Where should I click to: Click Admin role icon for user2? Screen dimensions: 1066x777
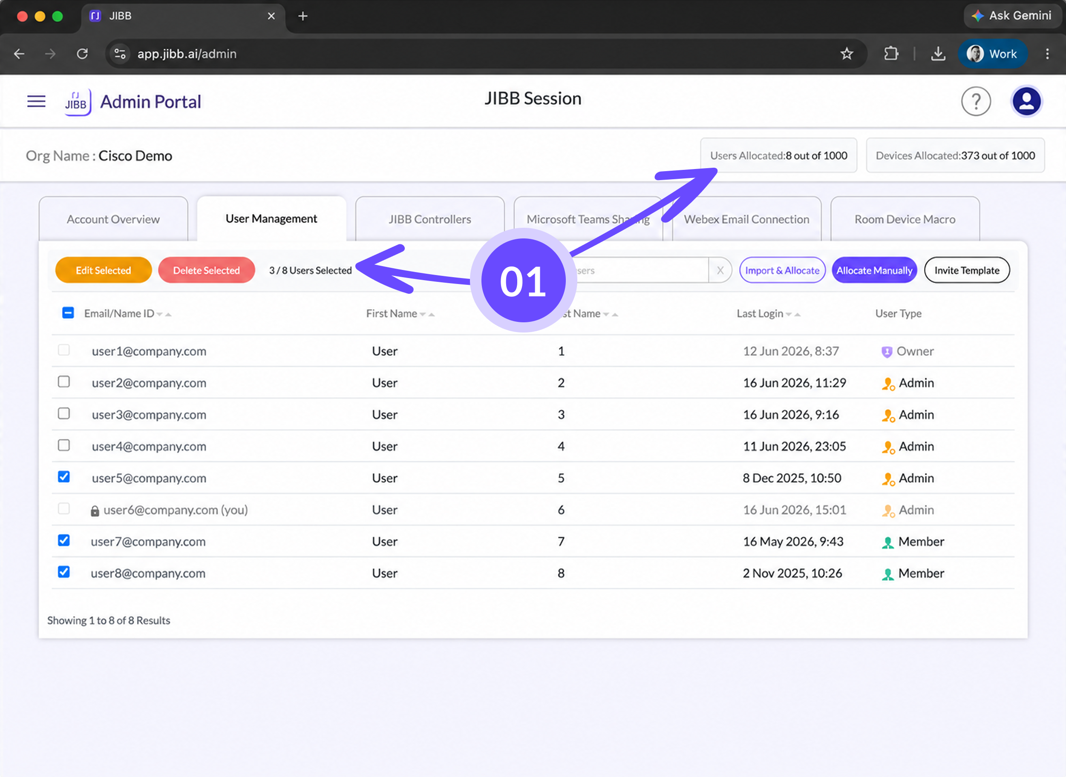point(887,383)
